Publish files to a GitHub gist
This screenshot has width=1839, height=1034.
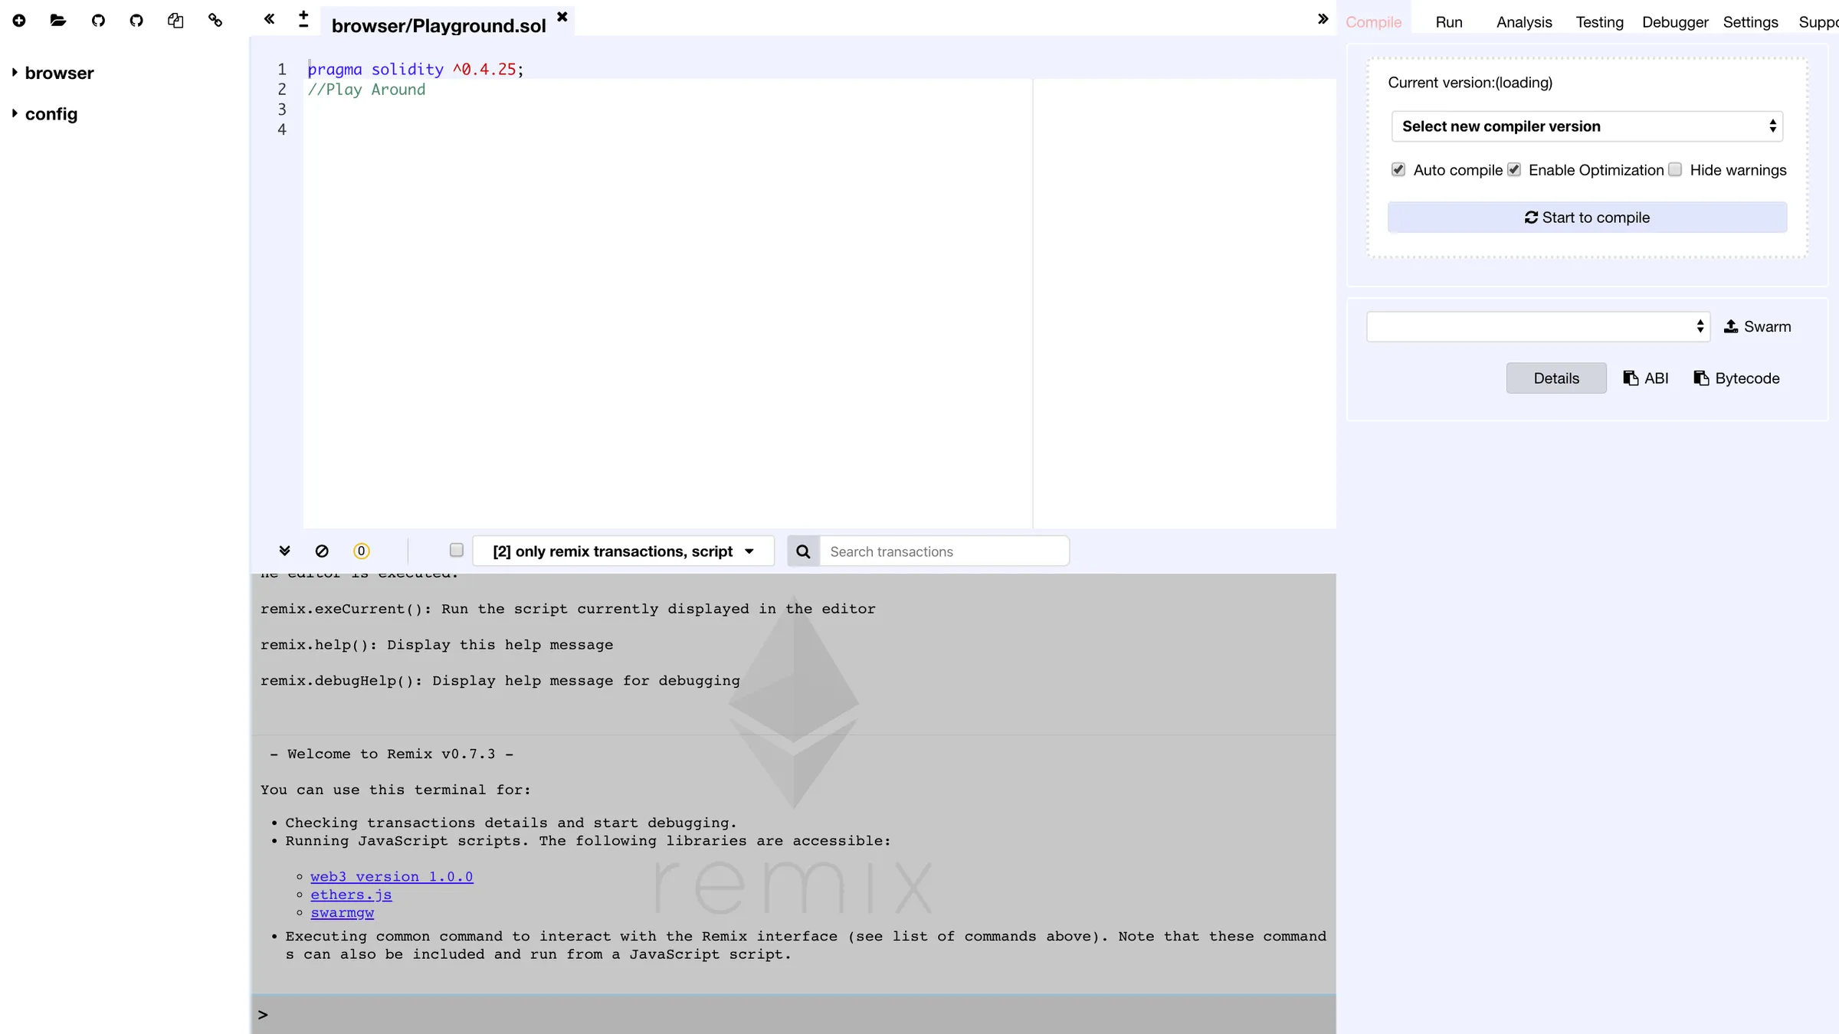pyautogui.click(x=98, y=21)
